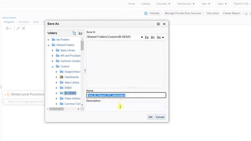The height and width of the screenshot is (141, 251).
Task: Expand the Common Content folder
Action: (x=53, y=61)
